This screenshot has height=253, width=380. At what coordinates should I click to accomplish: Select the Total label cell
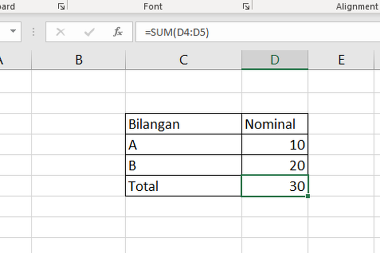pos(183,186)
